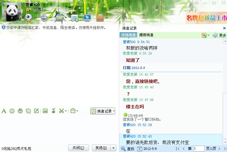Open the emoji smiley picker

pos(12,111)
